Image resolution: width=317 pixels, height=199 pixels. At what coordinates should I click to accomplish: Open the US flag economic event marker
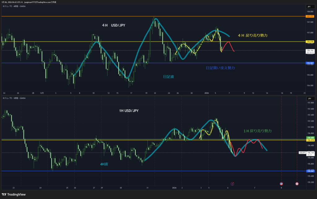pyautogui.click(x=281, y=183)
